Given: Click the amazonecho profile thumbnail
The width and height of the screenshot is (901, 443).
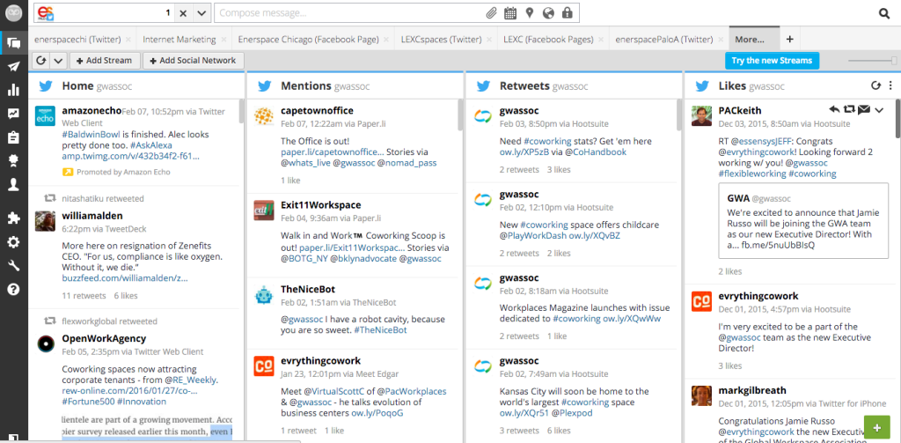Looking at the screenshot, I should pyautogui.click(x=45, y=116).
